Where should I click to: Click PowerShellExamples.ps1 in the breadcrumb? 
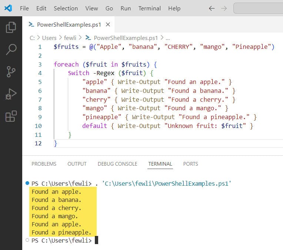[x=126, y=38]
